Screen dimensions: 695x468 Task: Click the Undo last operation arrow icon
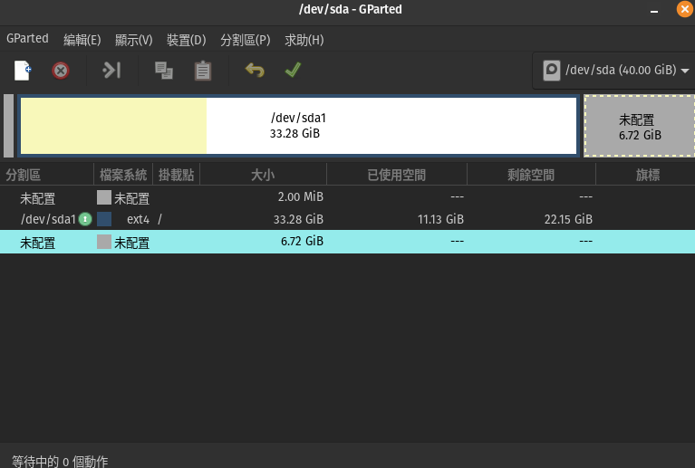pos(255,70)
